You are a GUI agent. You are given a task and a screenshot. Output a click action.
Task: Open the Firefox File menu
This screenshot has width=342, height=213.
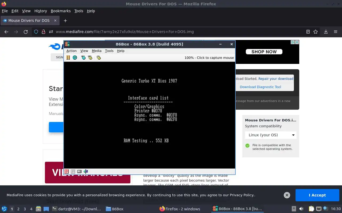coord(5,11)
